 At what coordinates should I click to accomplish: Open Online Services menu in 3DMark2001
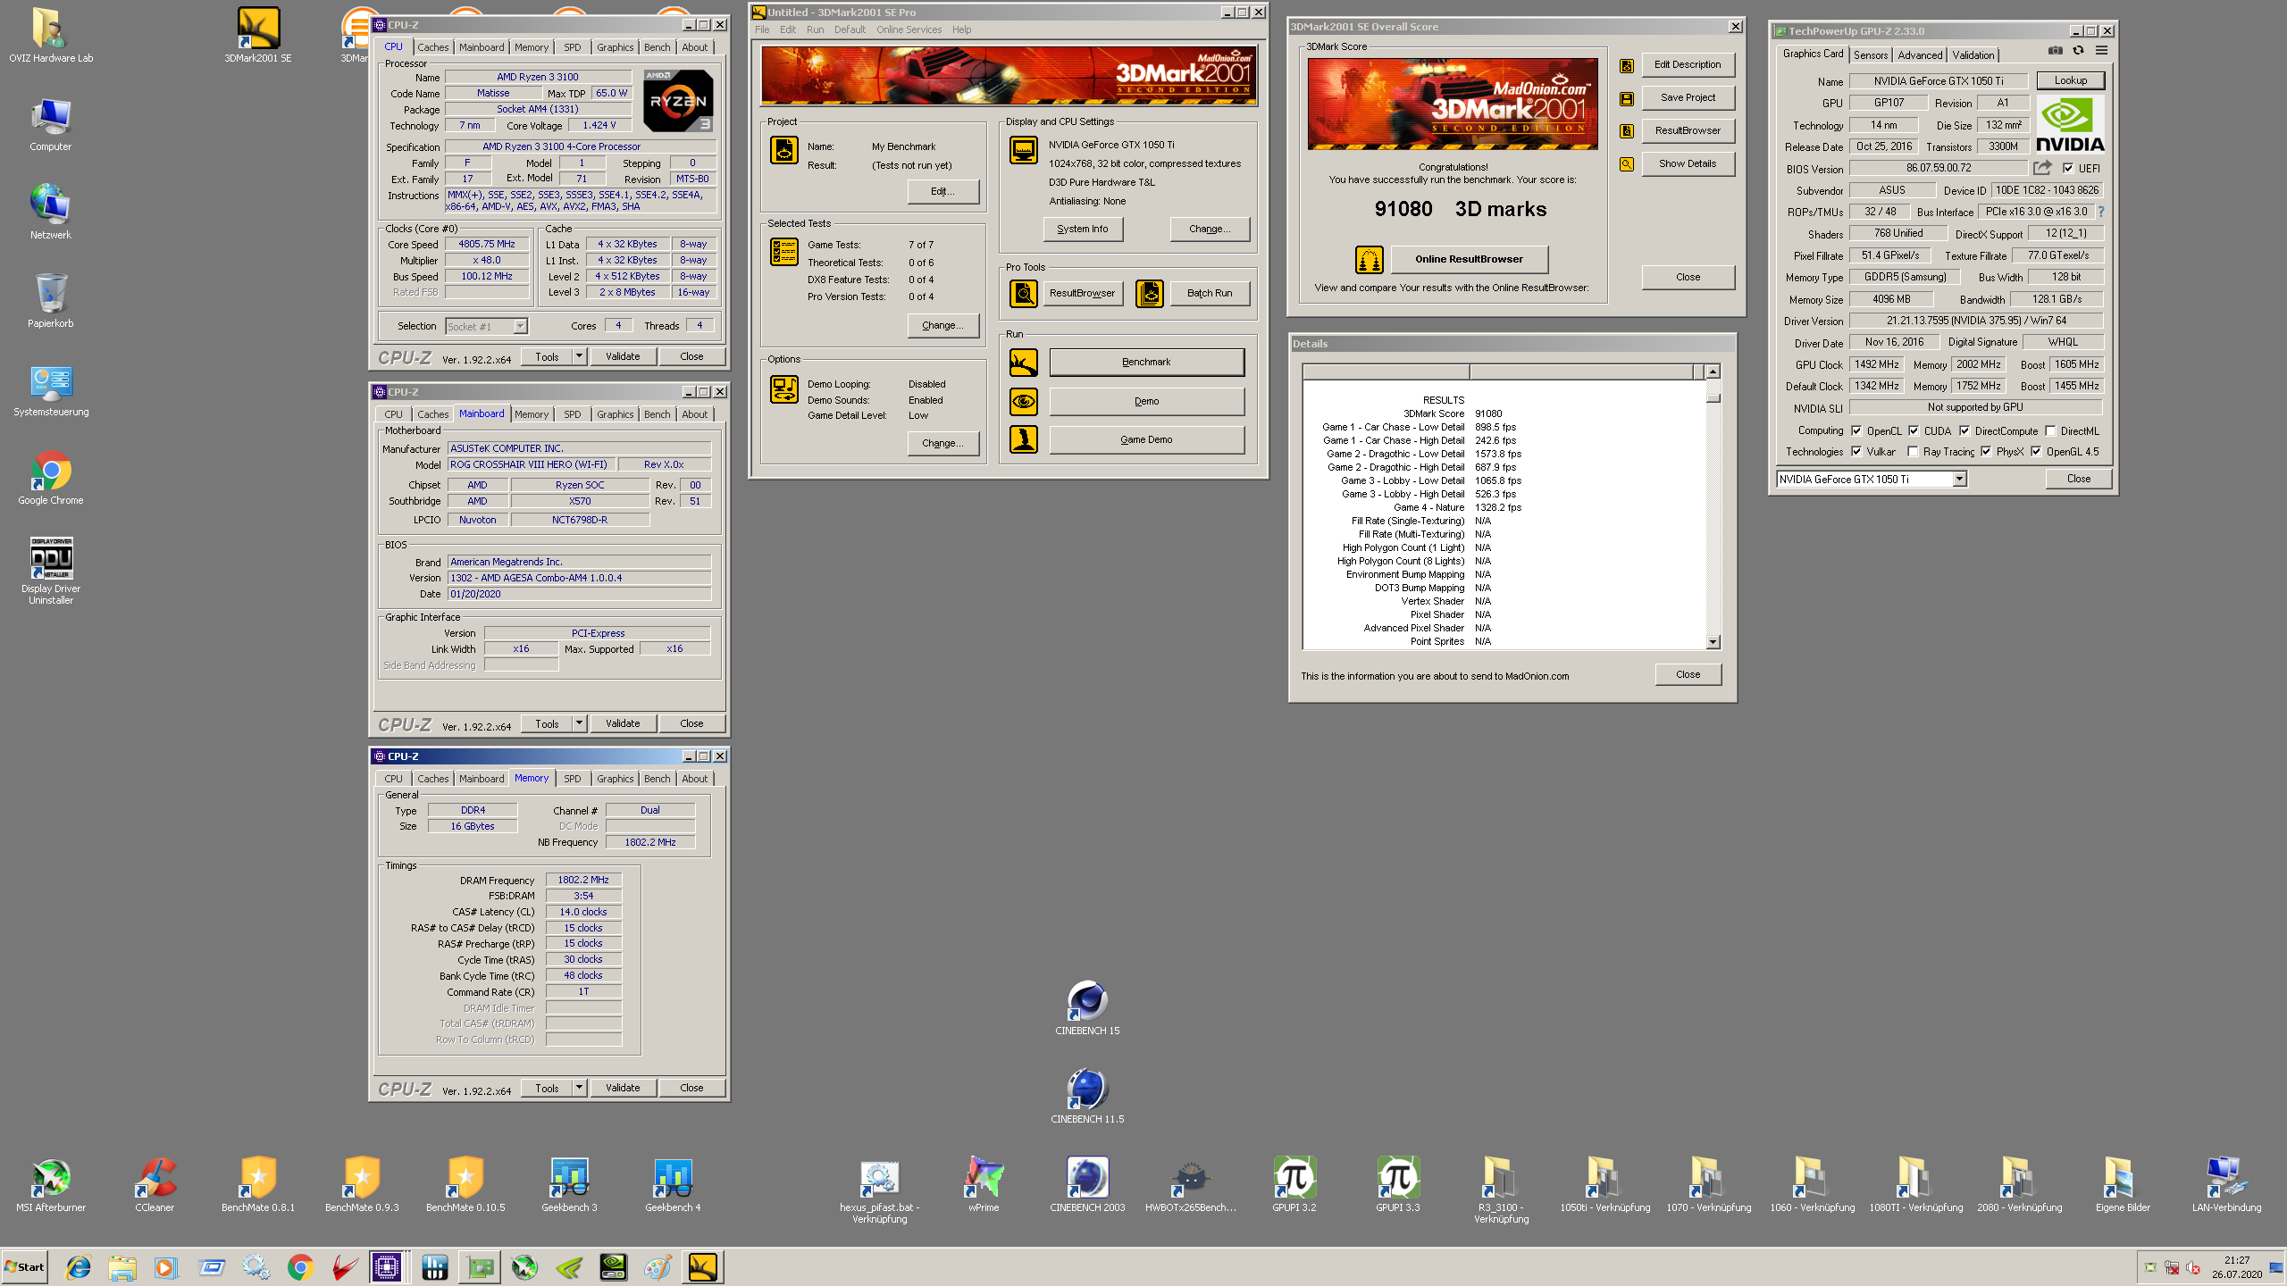pyautogui.click(x=909, y=29)
